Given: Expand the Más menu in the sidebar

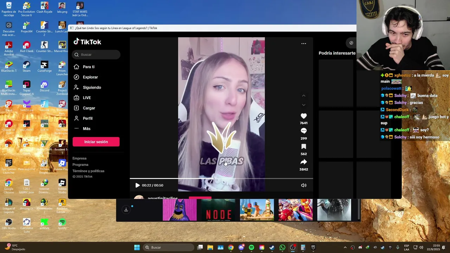Looking at the screenshot, I should 86,129.
